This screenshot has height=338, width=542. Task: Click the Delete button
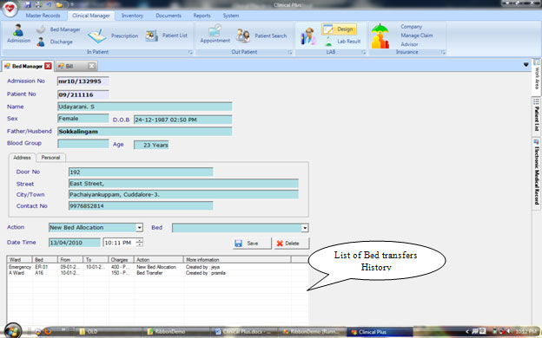coord(292,244)
